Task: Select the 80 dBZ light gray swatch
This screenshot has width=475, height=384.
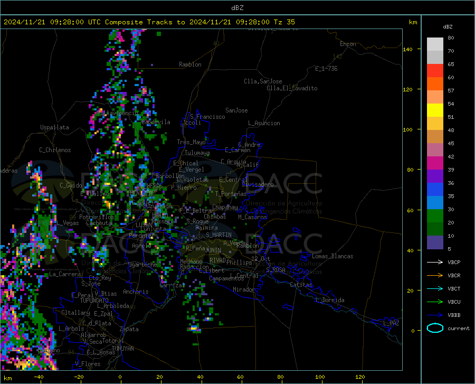Action: [x=435, y=44]
